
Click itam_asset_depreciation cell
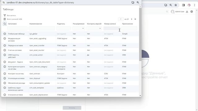point(39,95)
